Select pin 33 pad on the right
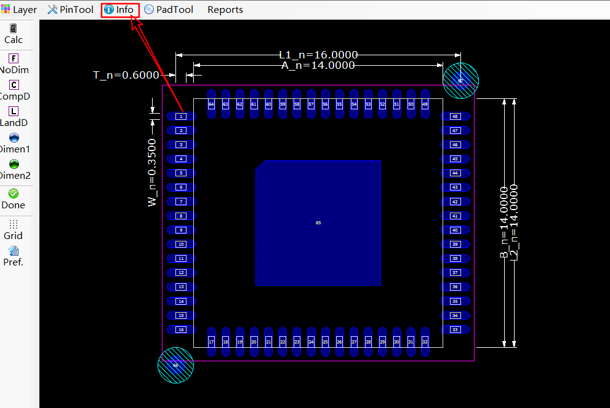The image size is (610, 408). tap(456, 329)
